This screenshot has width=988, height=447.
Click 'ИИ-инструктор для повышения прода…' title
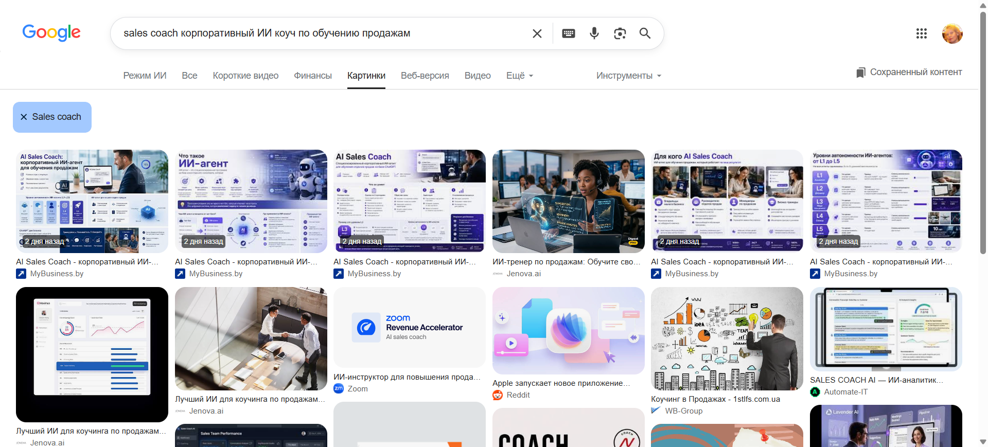click(407, 377)
